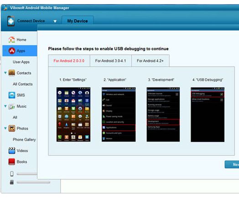
Task: Go to Home in the sidebar
Action: coord(21,40)
